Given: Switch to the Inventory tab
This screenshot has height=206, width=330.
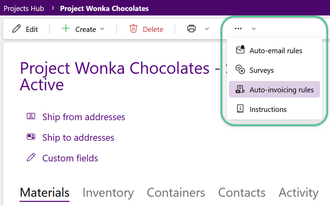Looking at the screenshot, I should tap(108, 192).
